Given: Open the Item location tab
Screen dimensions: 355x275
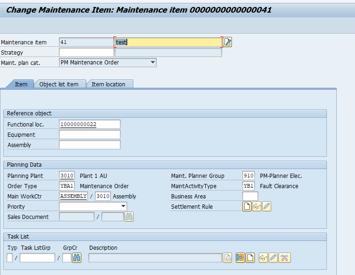Looking at the screenshot, I should [109, 84].
